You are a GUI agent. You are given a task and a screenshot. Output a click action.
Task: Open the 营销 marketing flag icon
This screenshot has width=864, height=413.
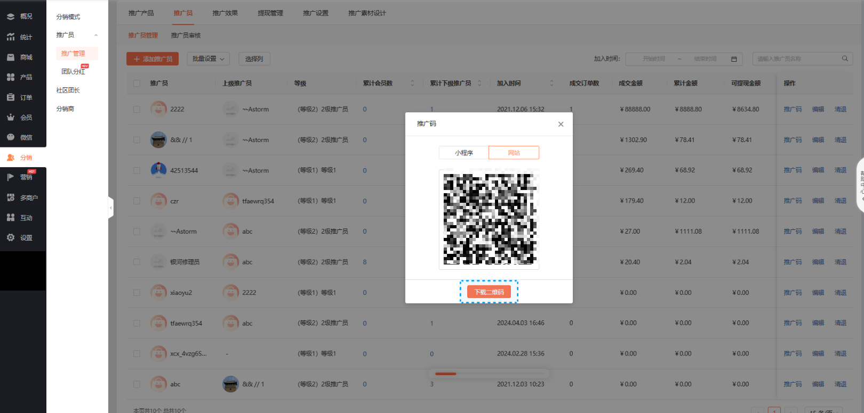[11, 177]
